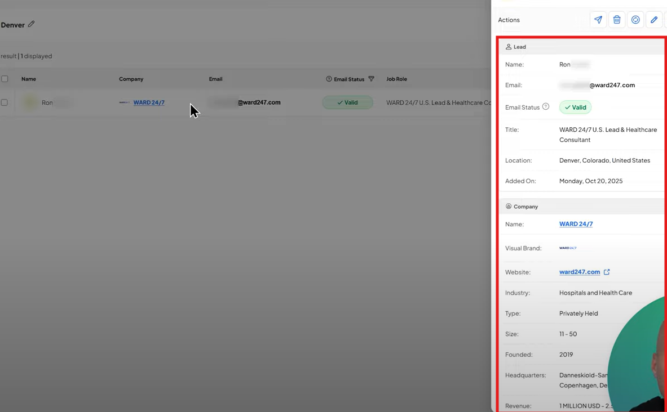Select the Job Role column header
The height and width of the screenshot is (412, 667).
[396, 79]
